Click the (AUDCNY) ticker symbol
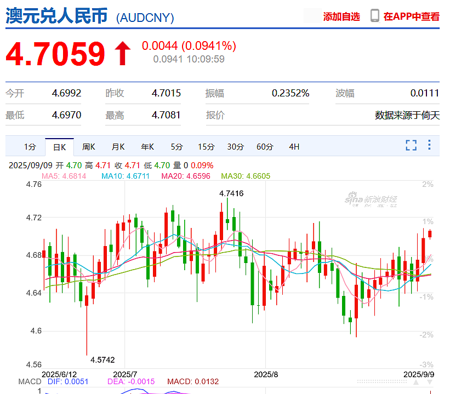Viewport: 450px width, 394px height. click(x=145, y=18)
